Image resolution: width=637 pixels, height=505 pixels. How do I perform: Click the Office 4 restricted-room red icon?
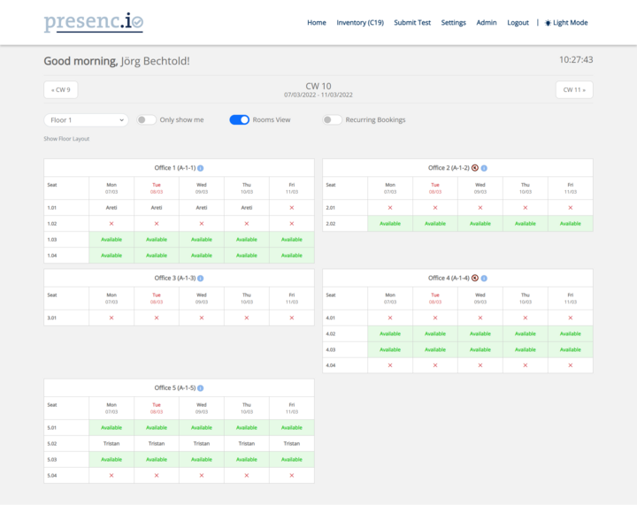(475, 278)
